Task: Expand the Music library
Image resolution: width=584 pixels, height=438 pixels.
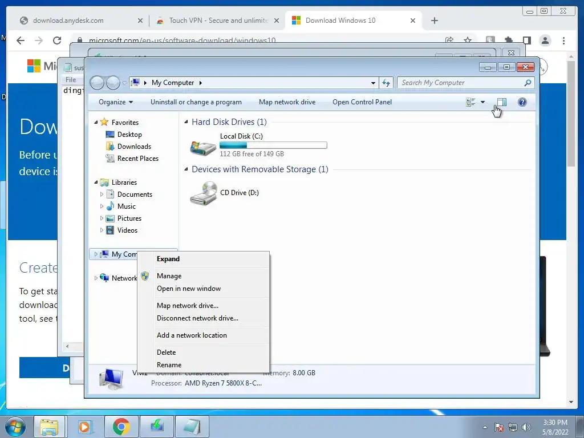Action: coord(102,206)
